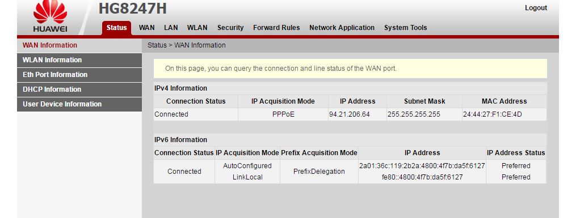Log out using the Logout link
580x218 pixels.
coord(536,8)
